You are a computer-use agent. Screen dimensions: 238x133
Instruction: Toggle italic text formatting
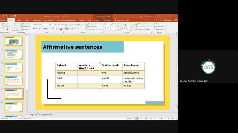36,28
